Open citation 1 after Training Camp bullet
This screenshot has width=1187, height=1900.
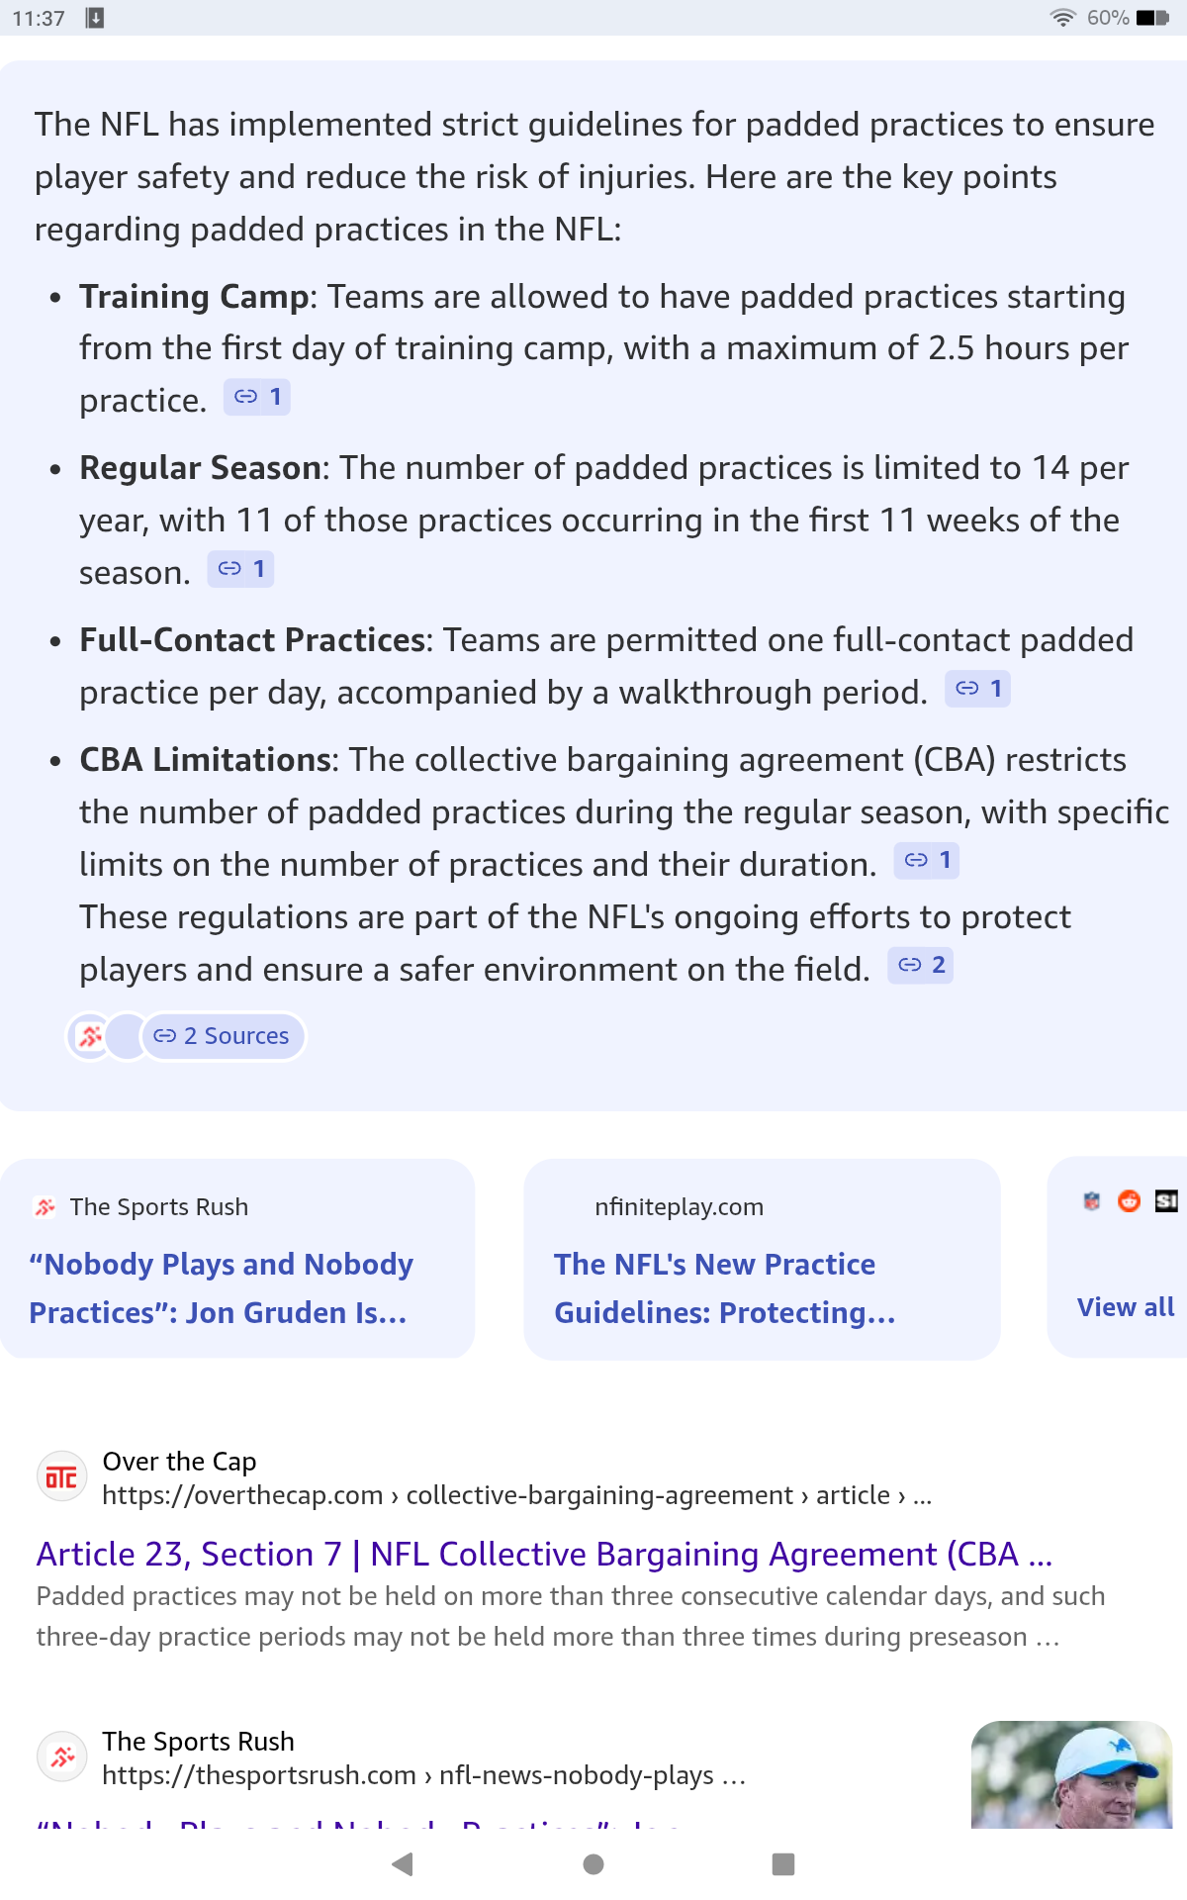(x=257, y=398)
